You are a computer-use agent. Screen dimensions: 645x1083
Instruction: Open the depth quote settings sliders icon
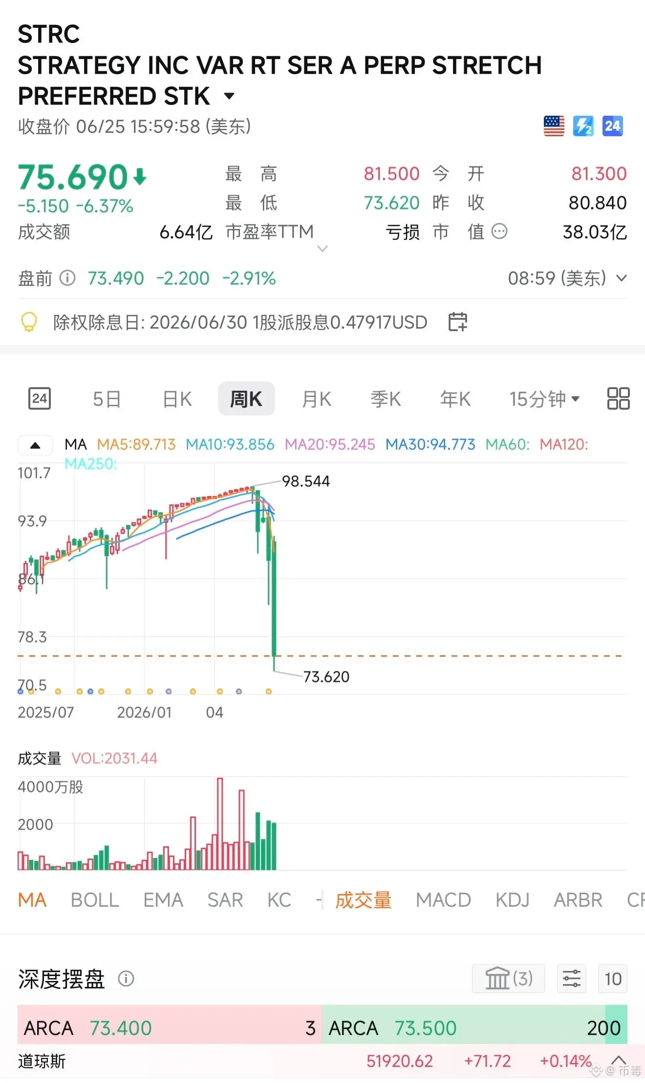click(x=571, y=979)
